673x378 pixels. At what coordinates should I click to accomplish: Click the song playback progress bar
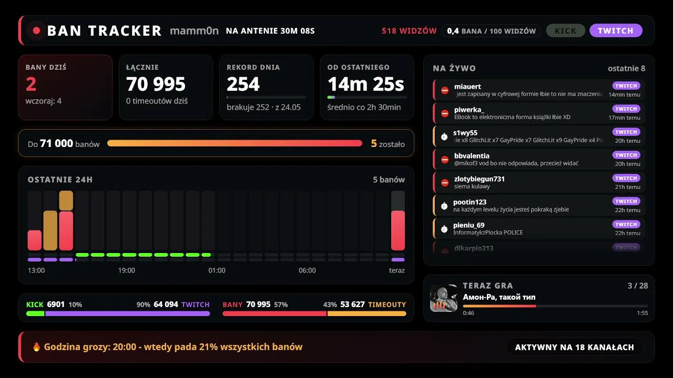555,306
